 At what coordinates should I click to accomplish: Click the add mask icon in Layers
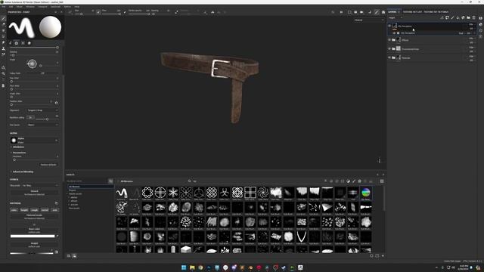447,18
